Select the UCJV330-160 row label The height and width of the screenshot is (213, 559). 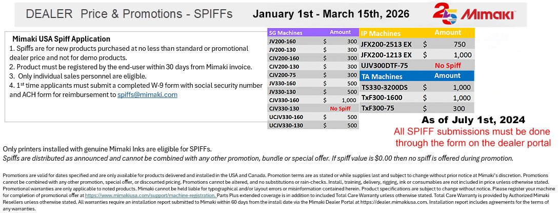pyautogui.click(x=286, y=117)
